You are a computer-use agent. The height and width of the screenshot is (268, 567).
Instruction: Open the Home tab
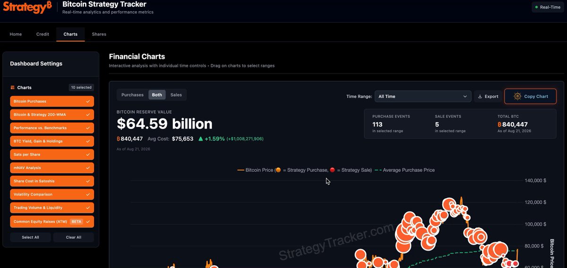[x=16, y=34]
